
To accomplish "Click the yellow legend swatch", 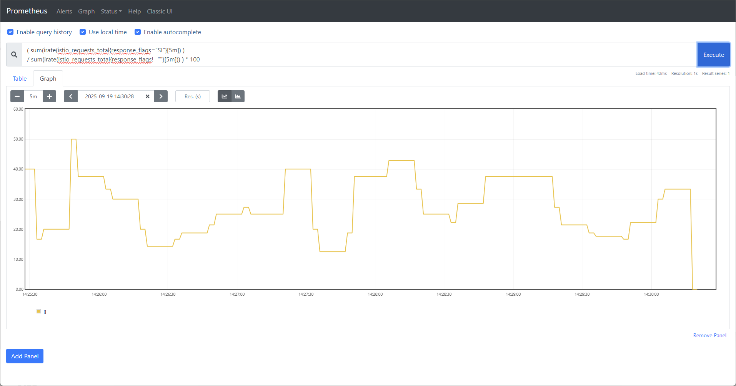I will pyautogui.click(x=38, y=311).
